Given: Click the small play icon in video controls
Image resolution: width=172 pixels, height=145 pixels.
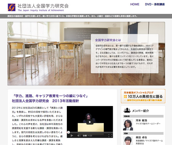Looking at the screenshot, I should pos(72,135).
